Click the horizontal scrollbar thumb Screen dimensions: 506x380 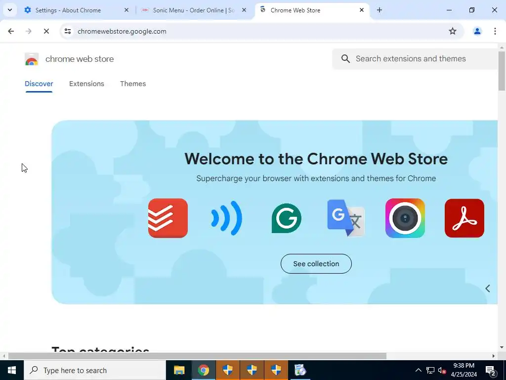pos(197,356)
